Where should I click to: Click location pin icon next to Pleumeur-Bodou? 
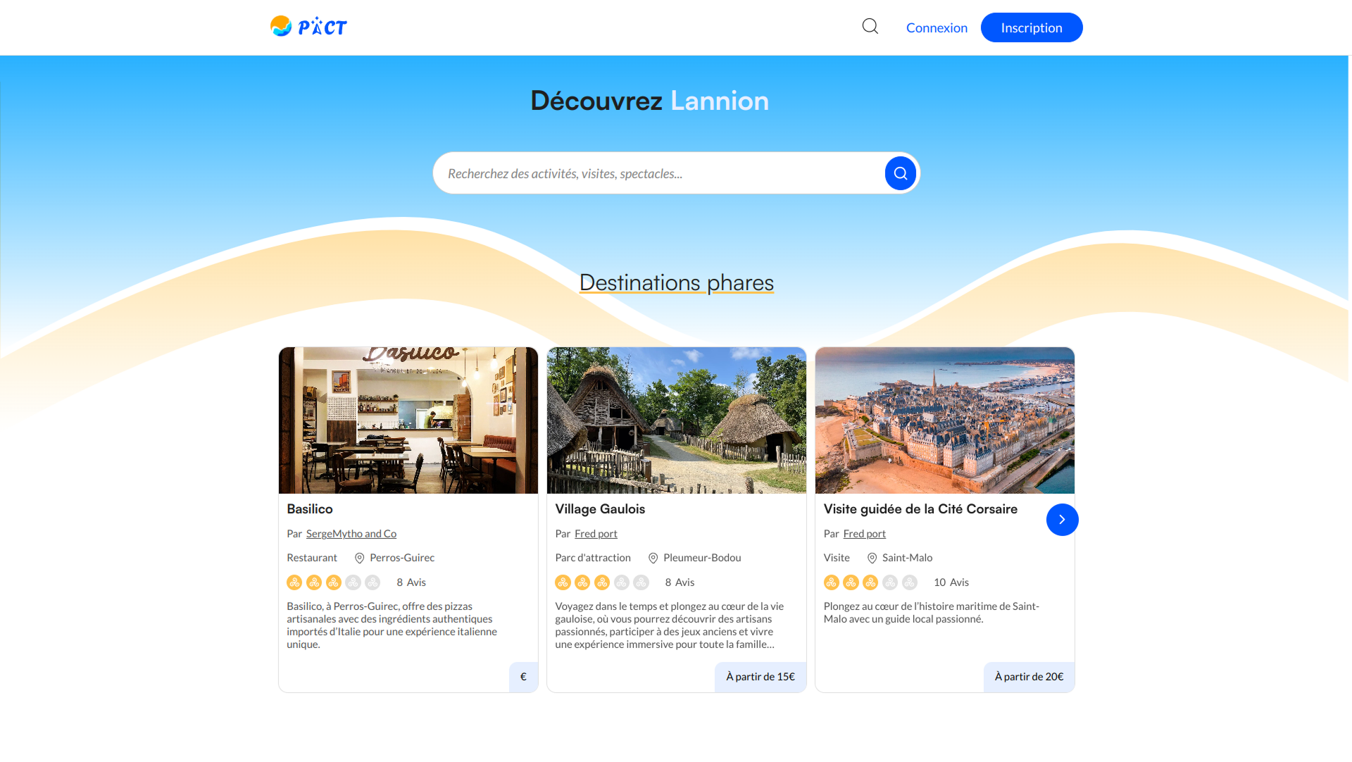pyautogui.click(x=653, y=558)
